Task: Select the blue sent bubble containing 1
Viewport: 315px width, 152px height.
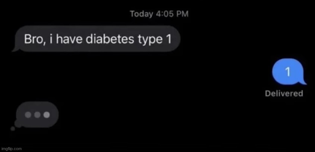Action: point(288,72)
